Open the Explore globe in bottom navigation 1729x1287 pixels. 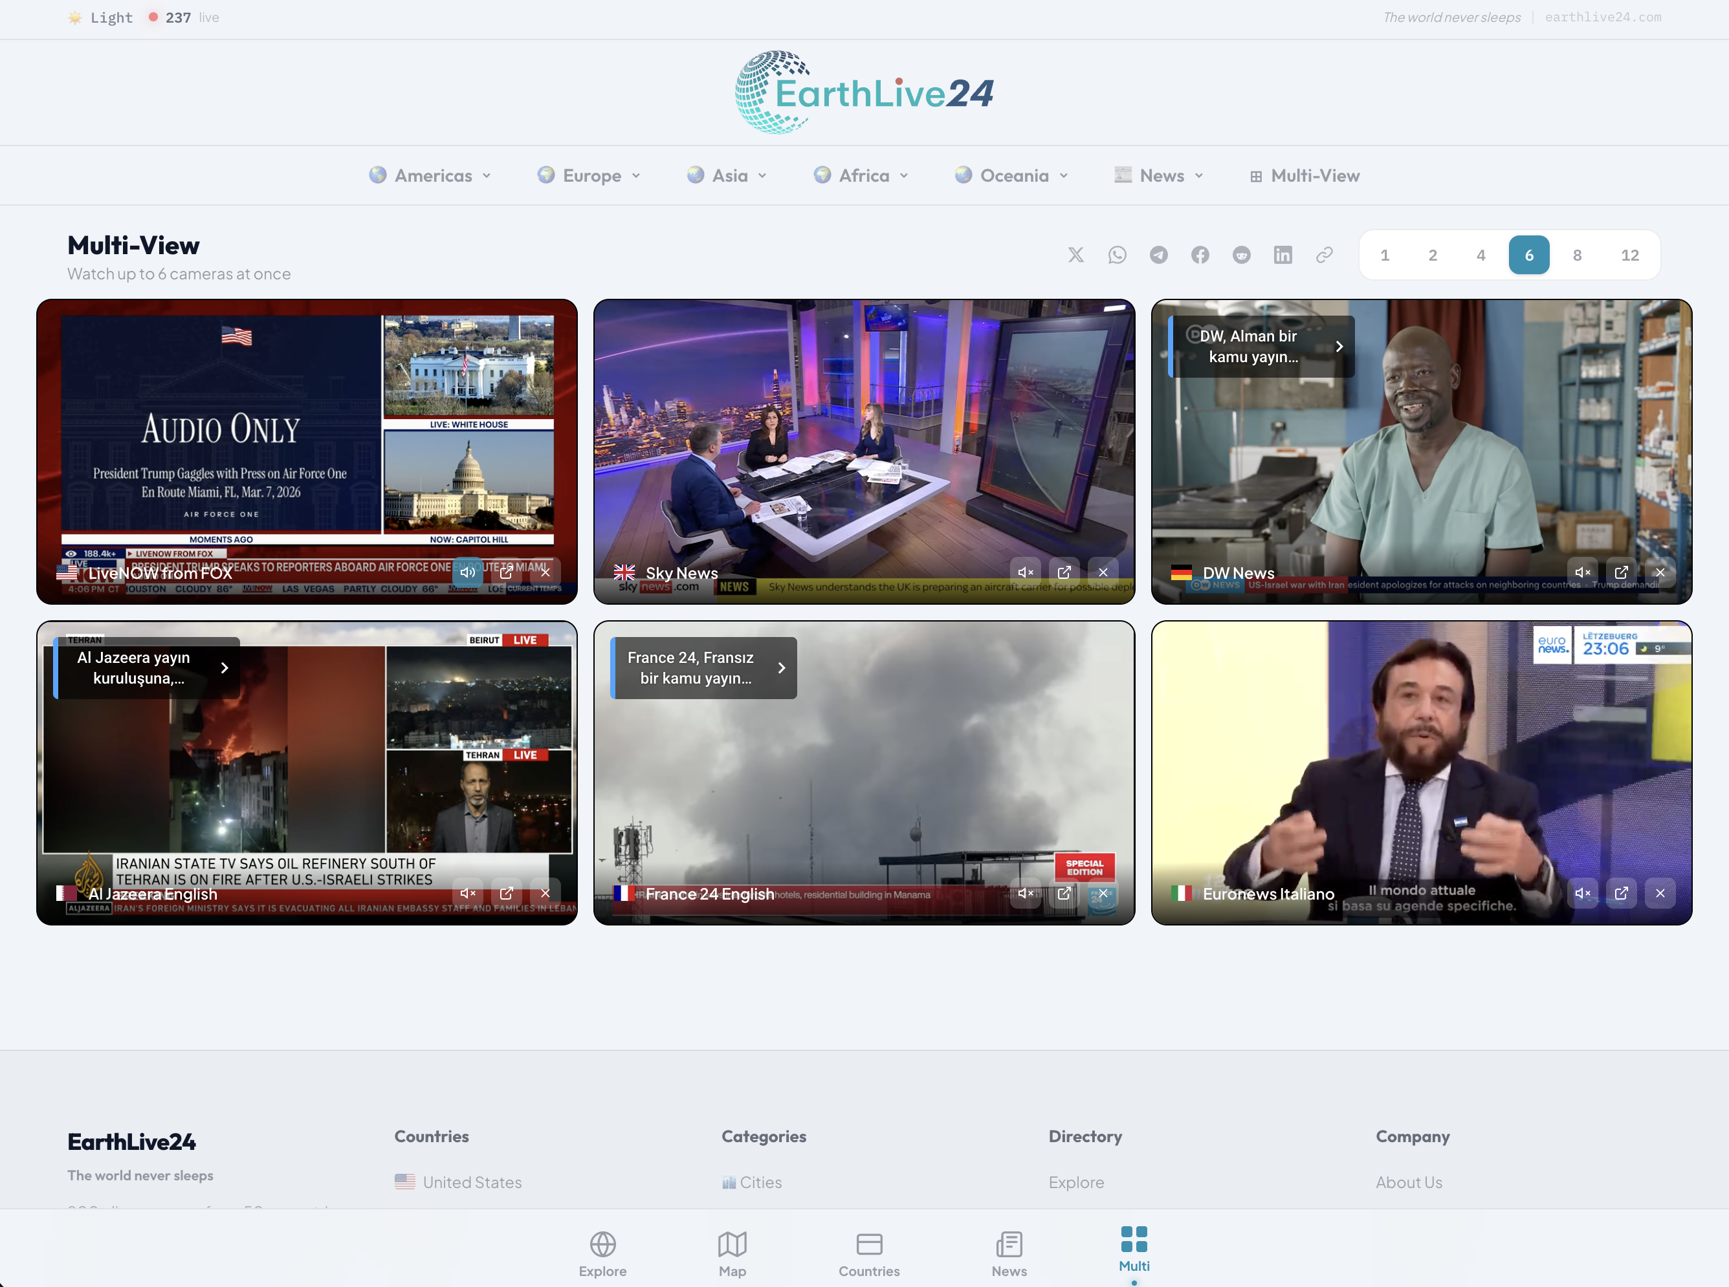[602, 1253]
